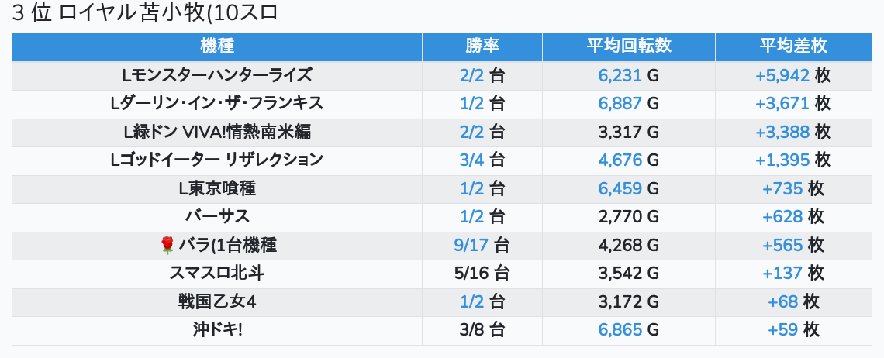The image size is (884, 358).
Task: Select L緑ドン VIVA!情熱南米編 cell
Action: 217,133
